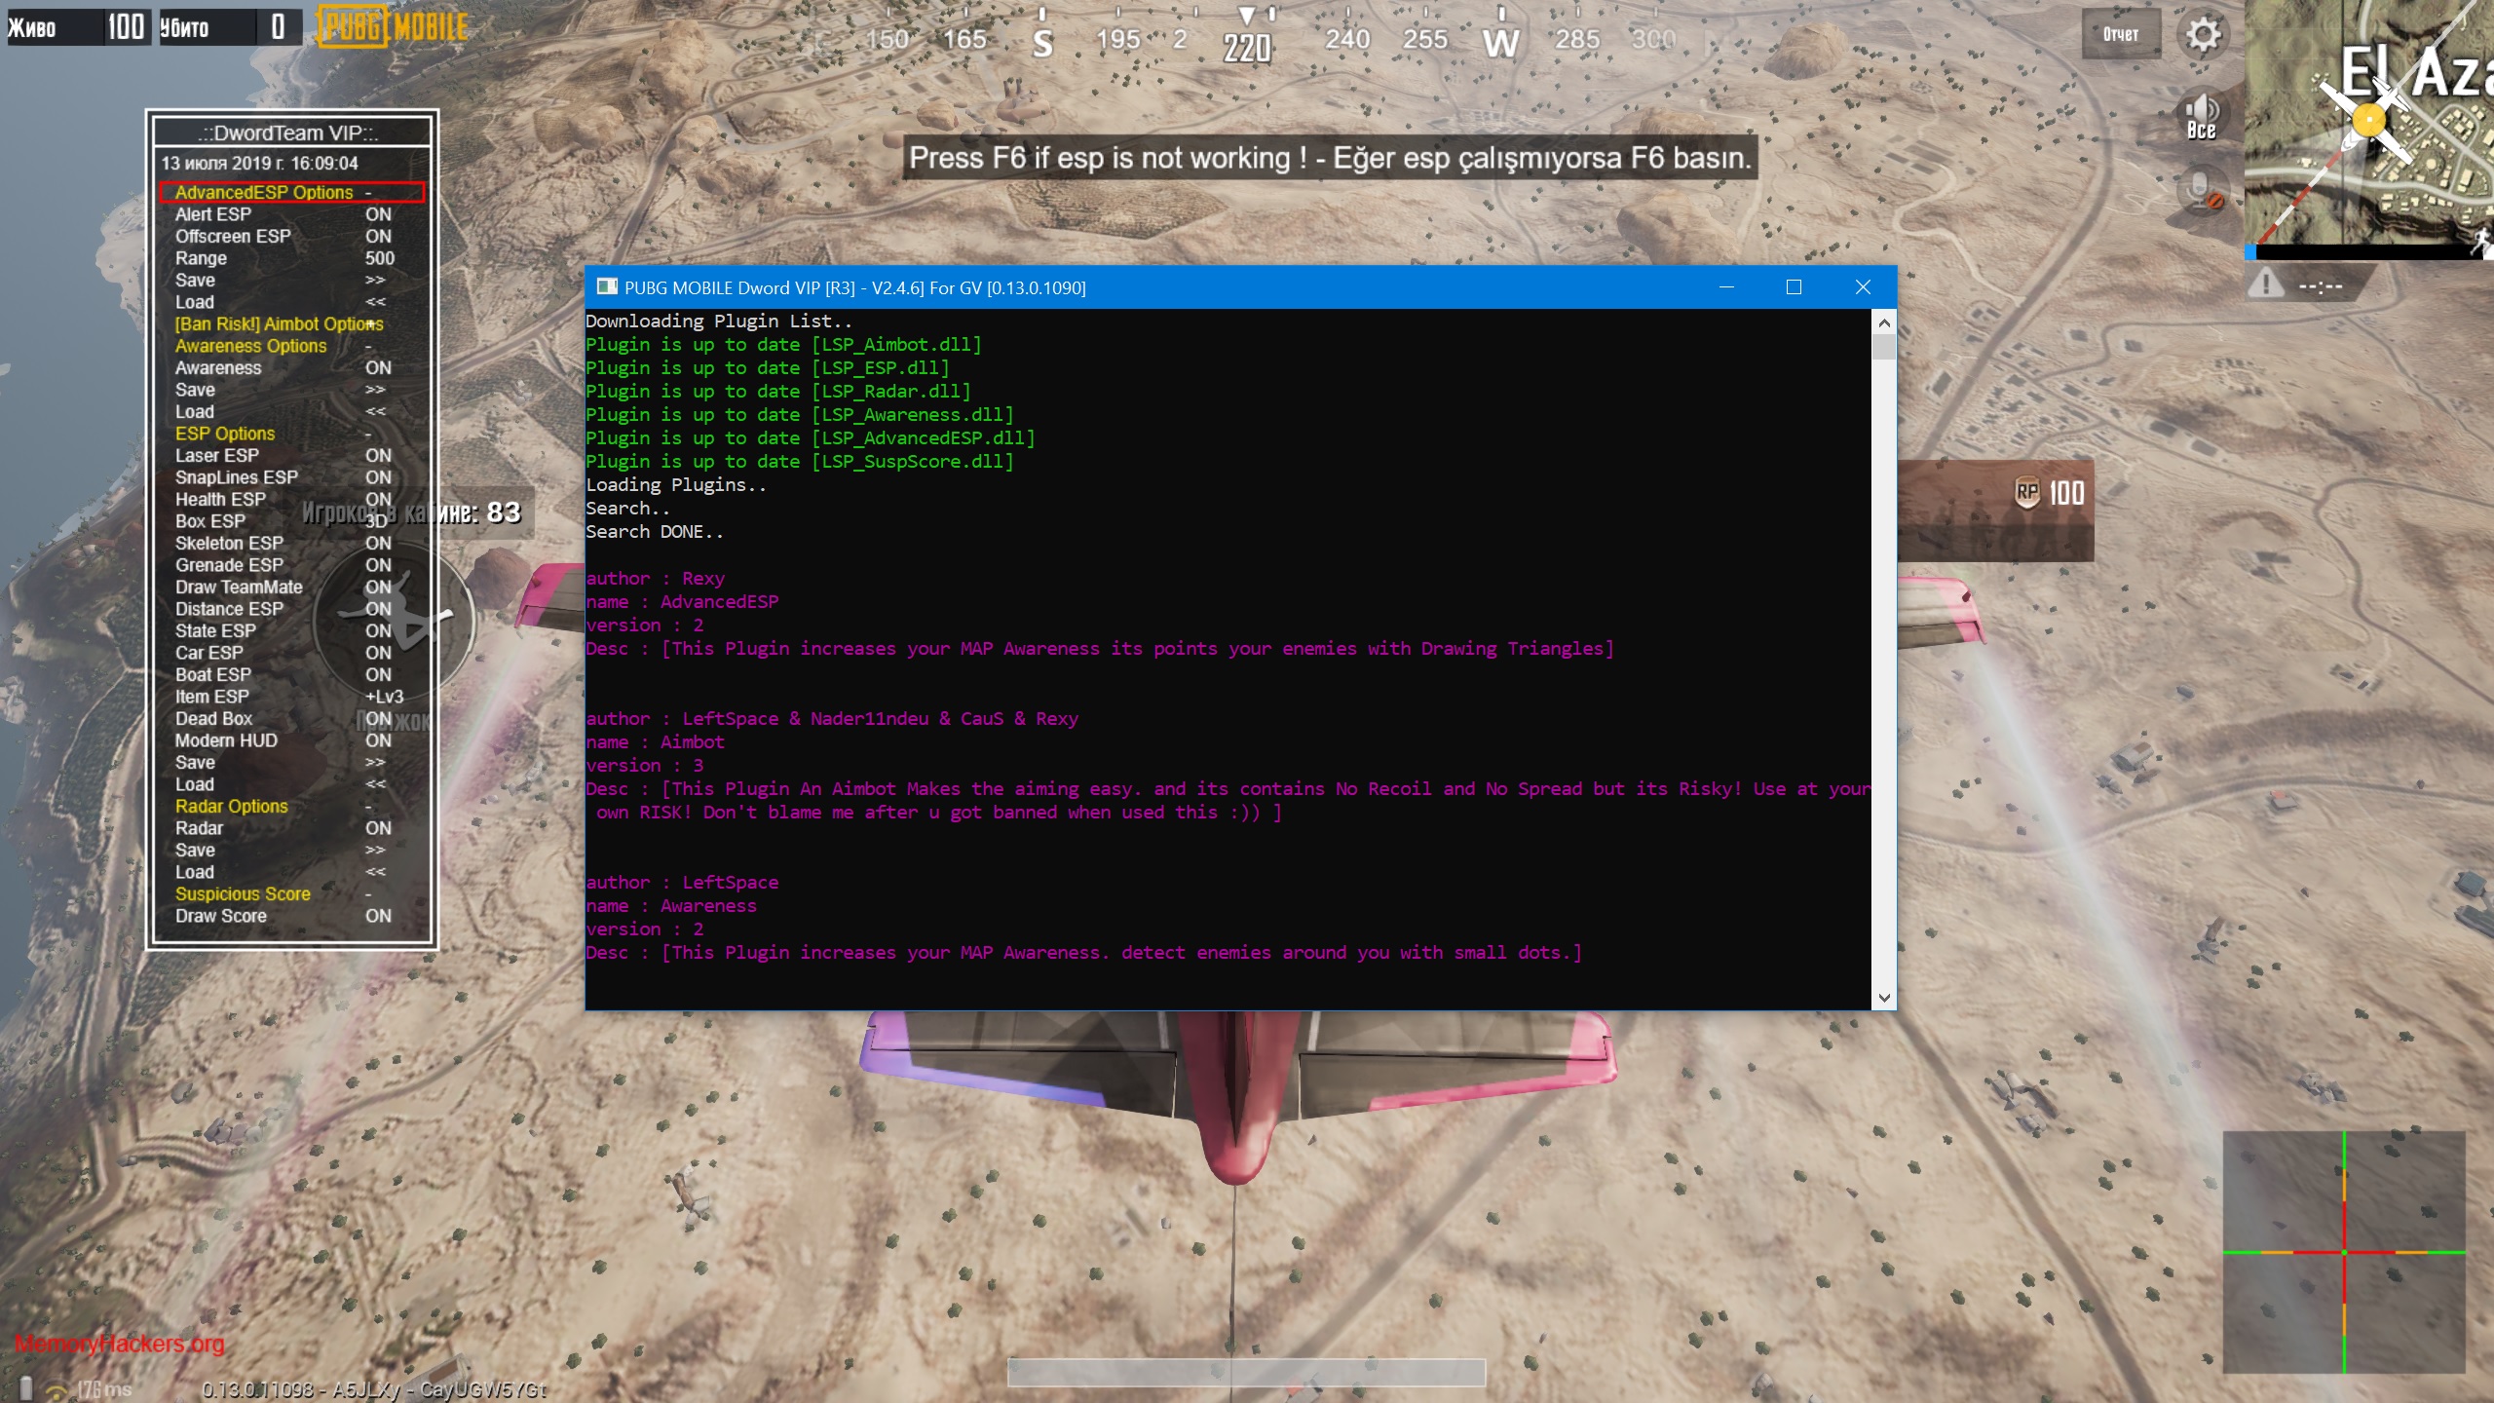
Task: Select Dead Box menu row
Action: point(283,718)
